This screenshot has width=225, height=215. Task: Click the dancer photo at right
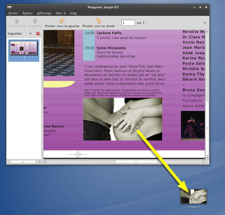[x=193, y=125]
